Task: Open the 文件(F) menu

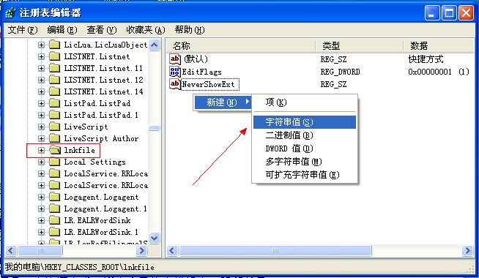Action: pos(23,30)
